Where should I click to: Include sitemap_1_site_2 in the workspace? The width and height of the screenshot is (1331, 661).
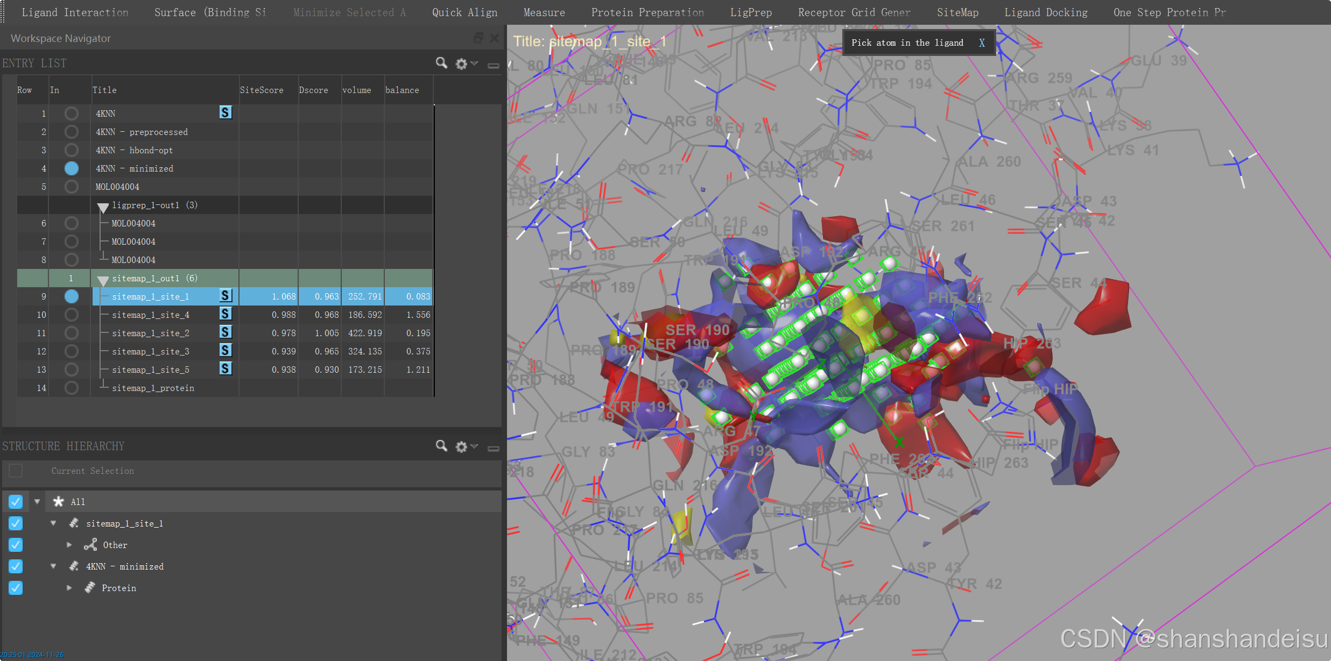[x=71, y=333]
